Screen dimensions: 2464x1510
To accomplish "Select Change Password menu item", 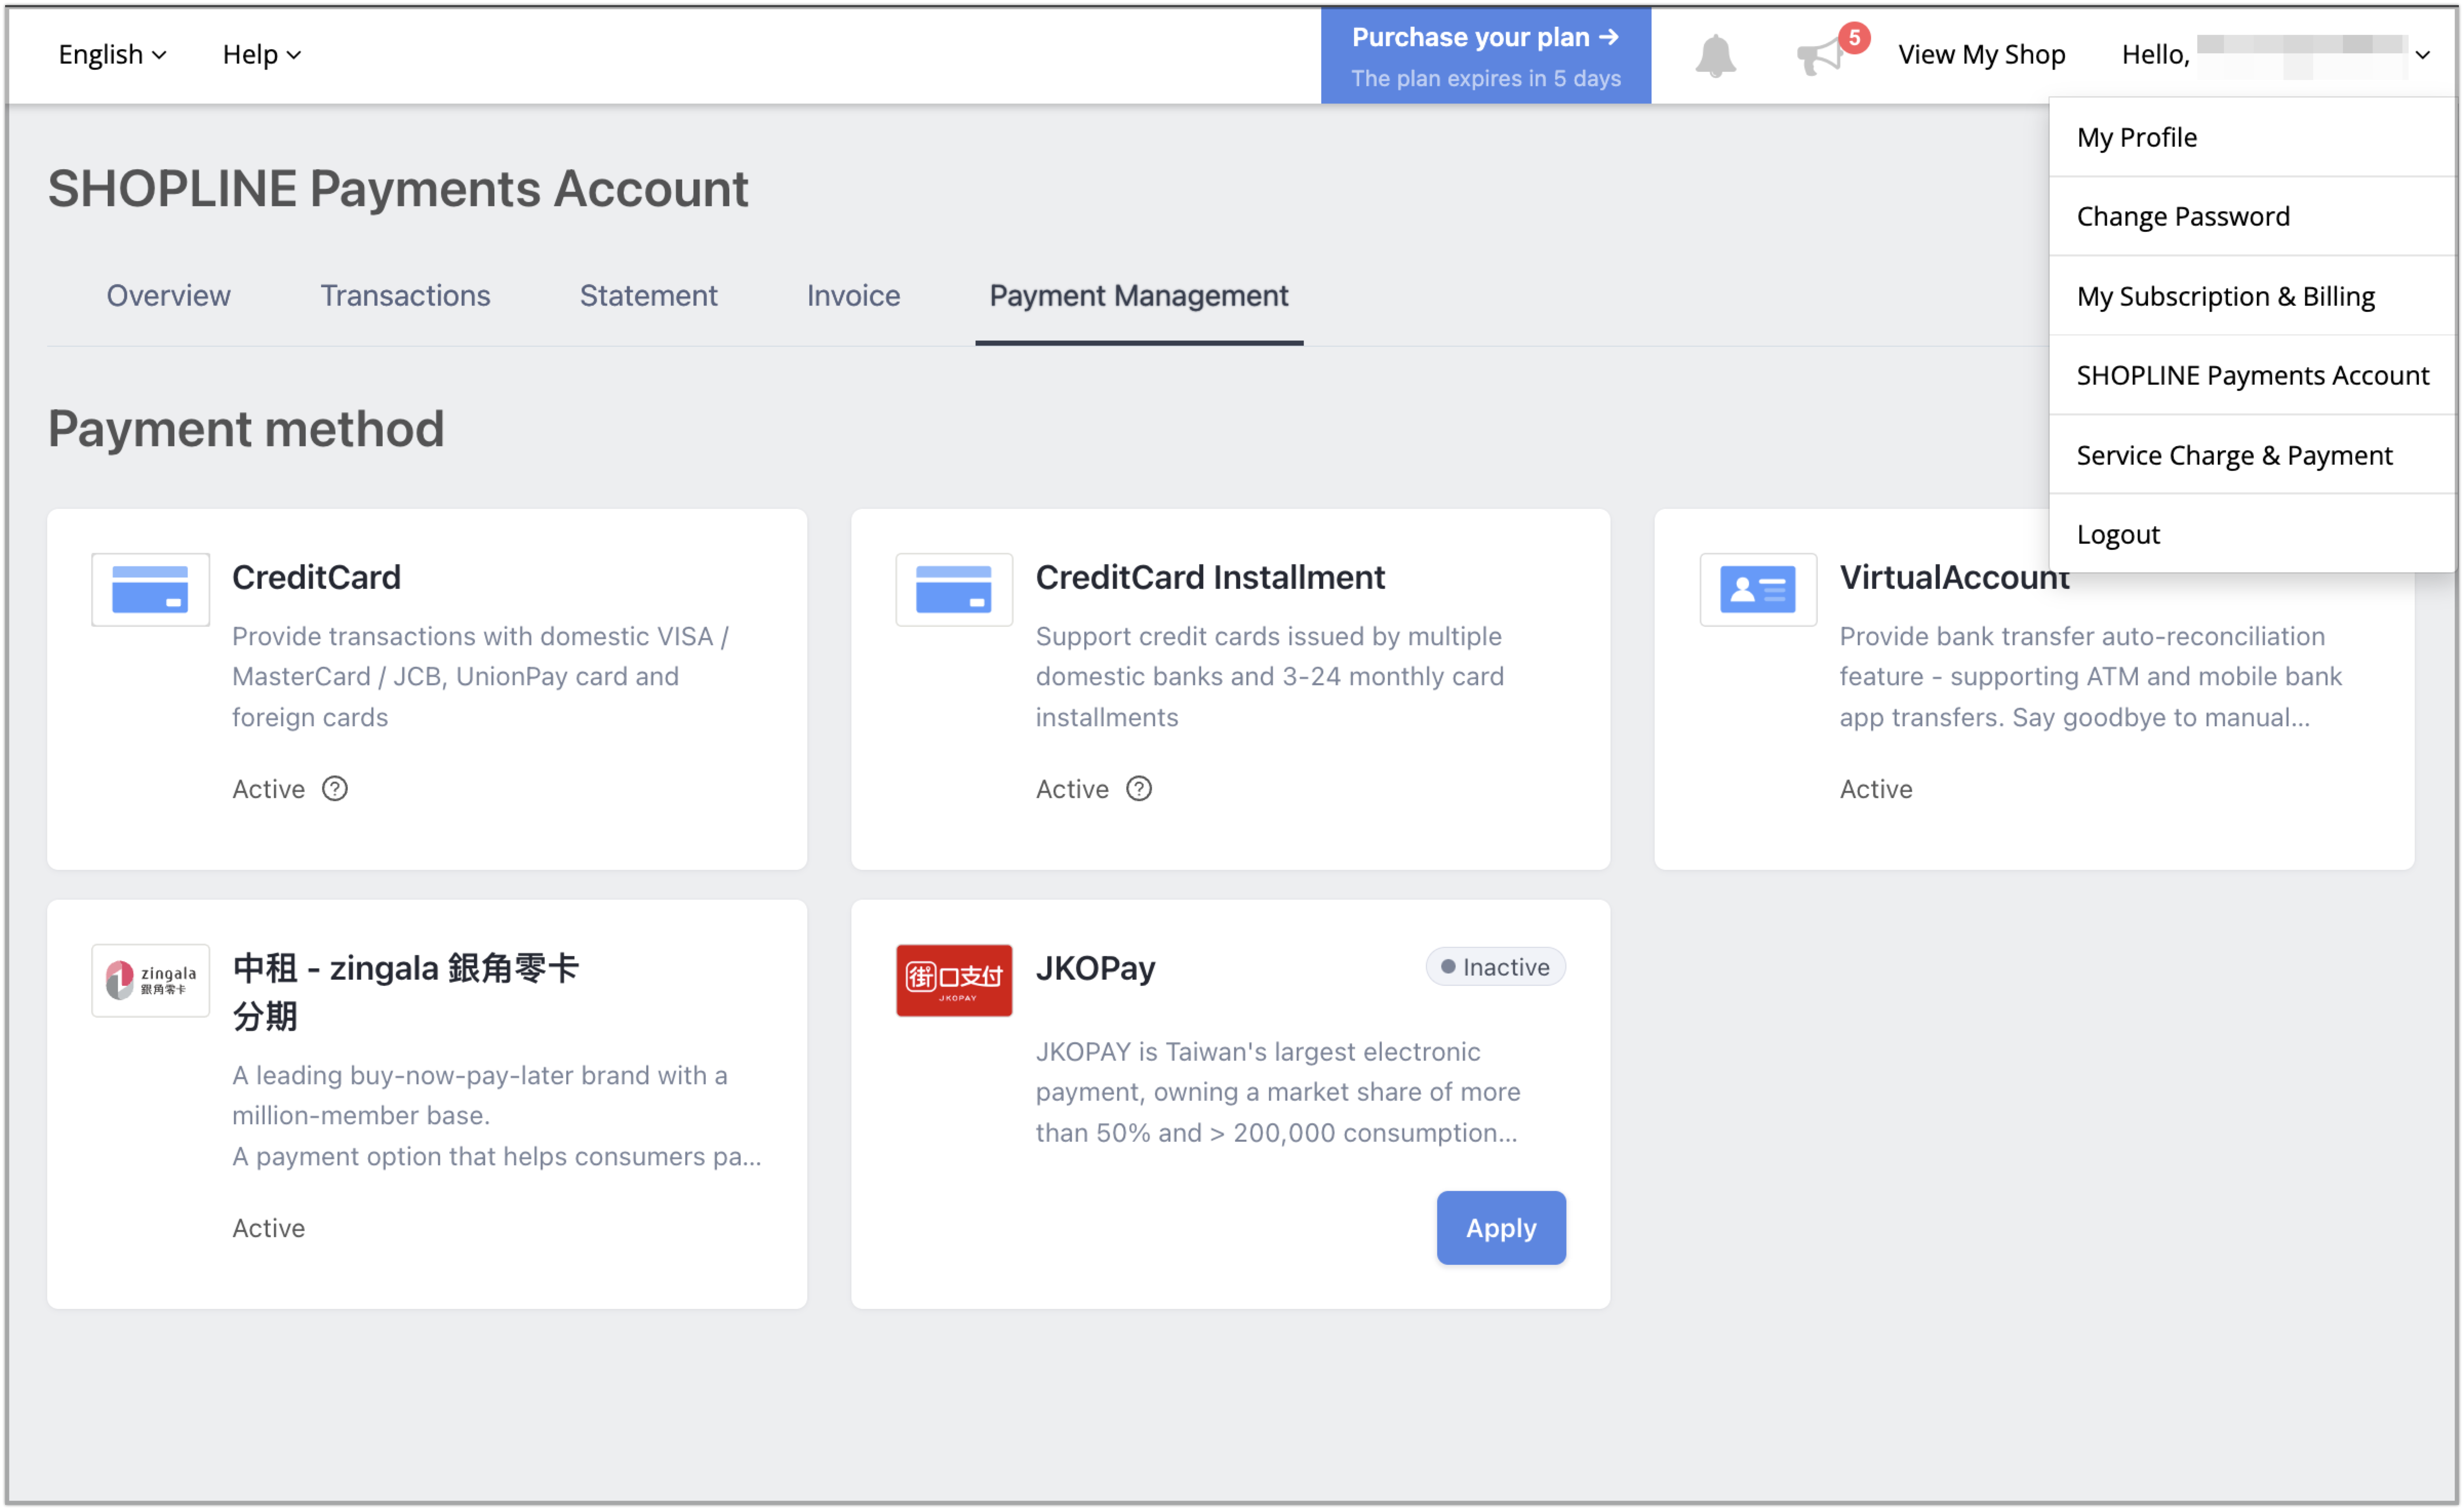I will (x=2252, y=216).
